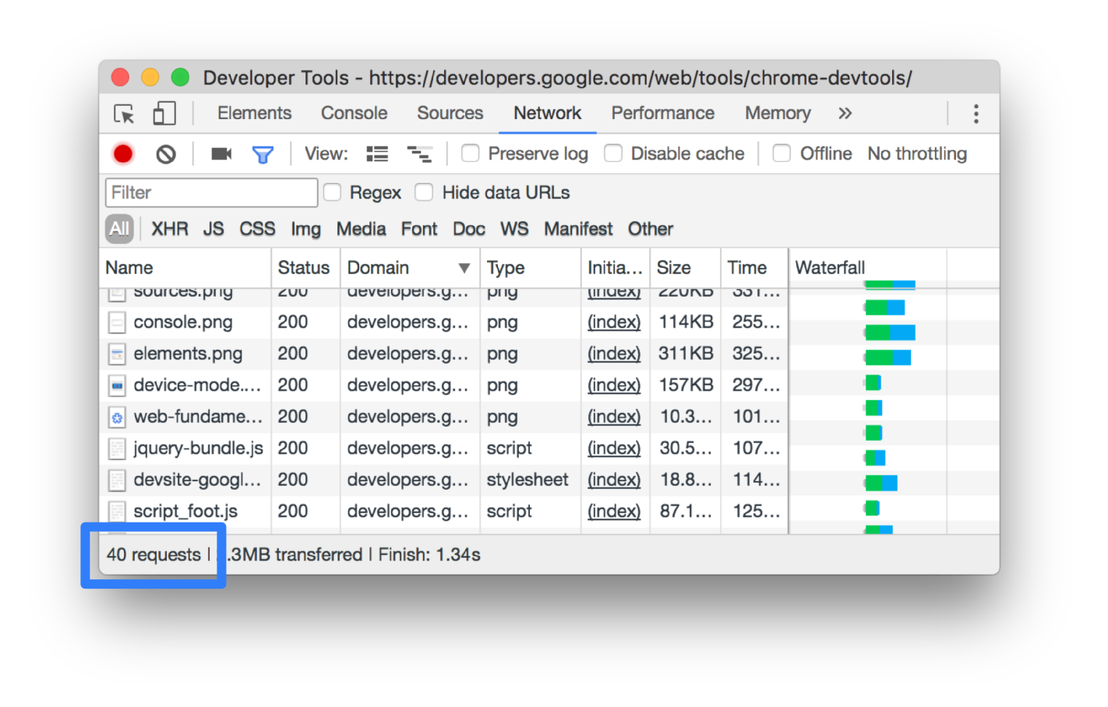Click the group by frame view icon
The height and width of the screenshot is (707, 1108).
coord(420,154)
